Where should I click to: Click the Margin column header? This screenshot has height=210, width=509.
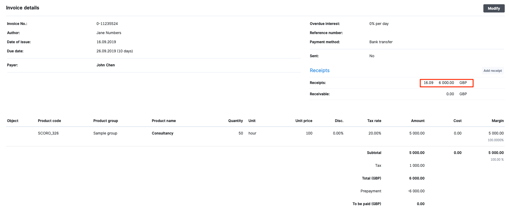[x=497, y=121]
